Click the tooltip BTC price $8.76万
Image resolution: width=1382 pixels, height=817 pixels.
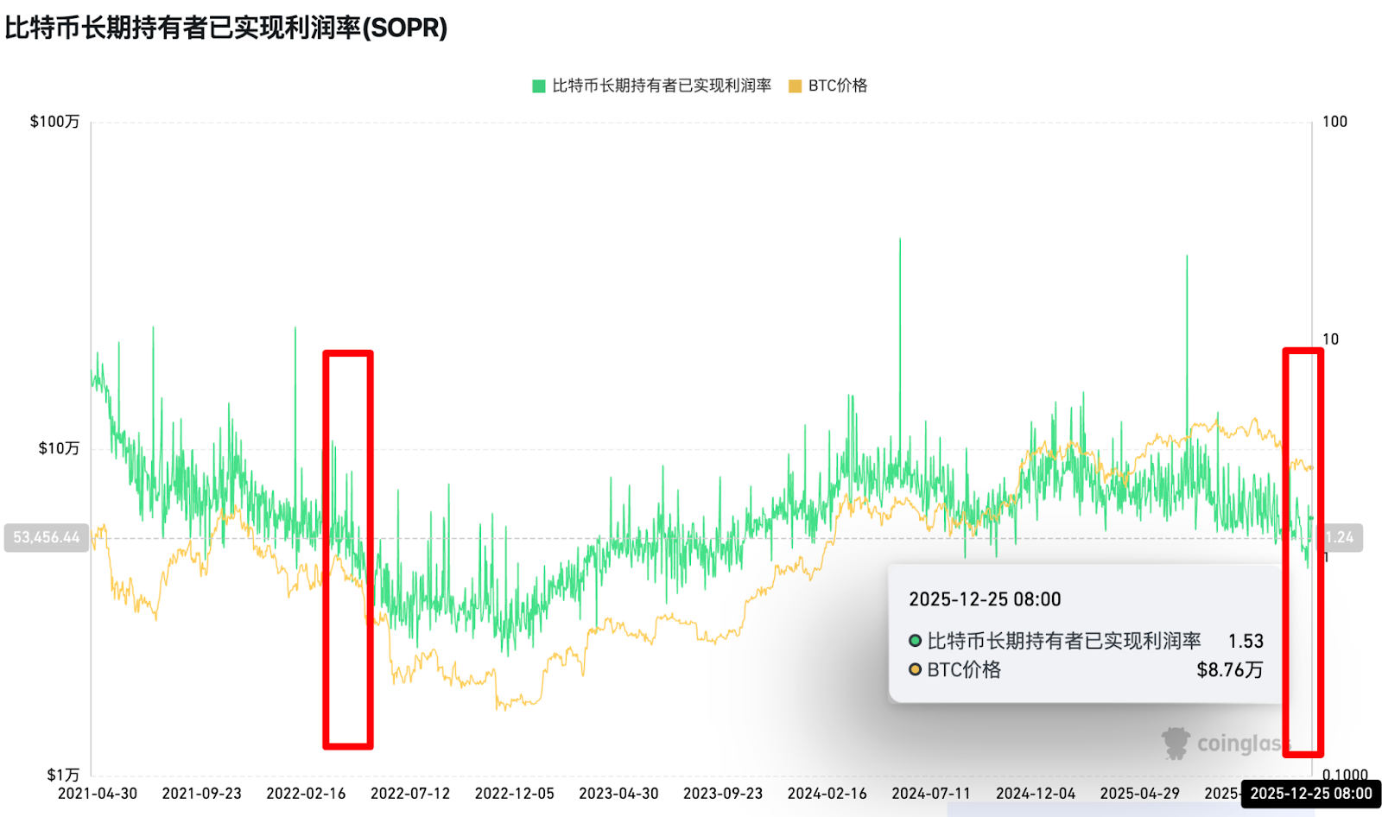coord(1230,669)
